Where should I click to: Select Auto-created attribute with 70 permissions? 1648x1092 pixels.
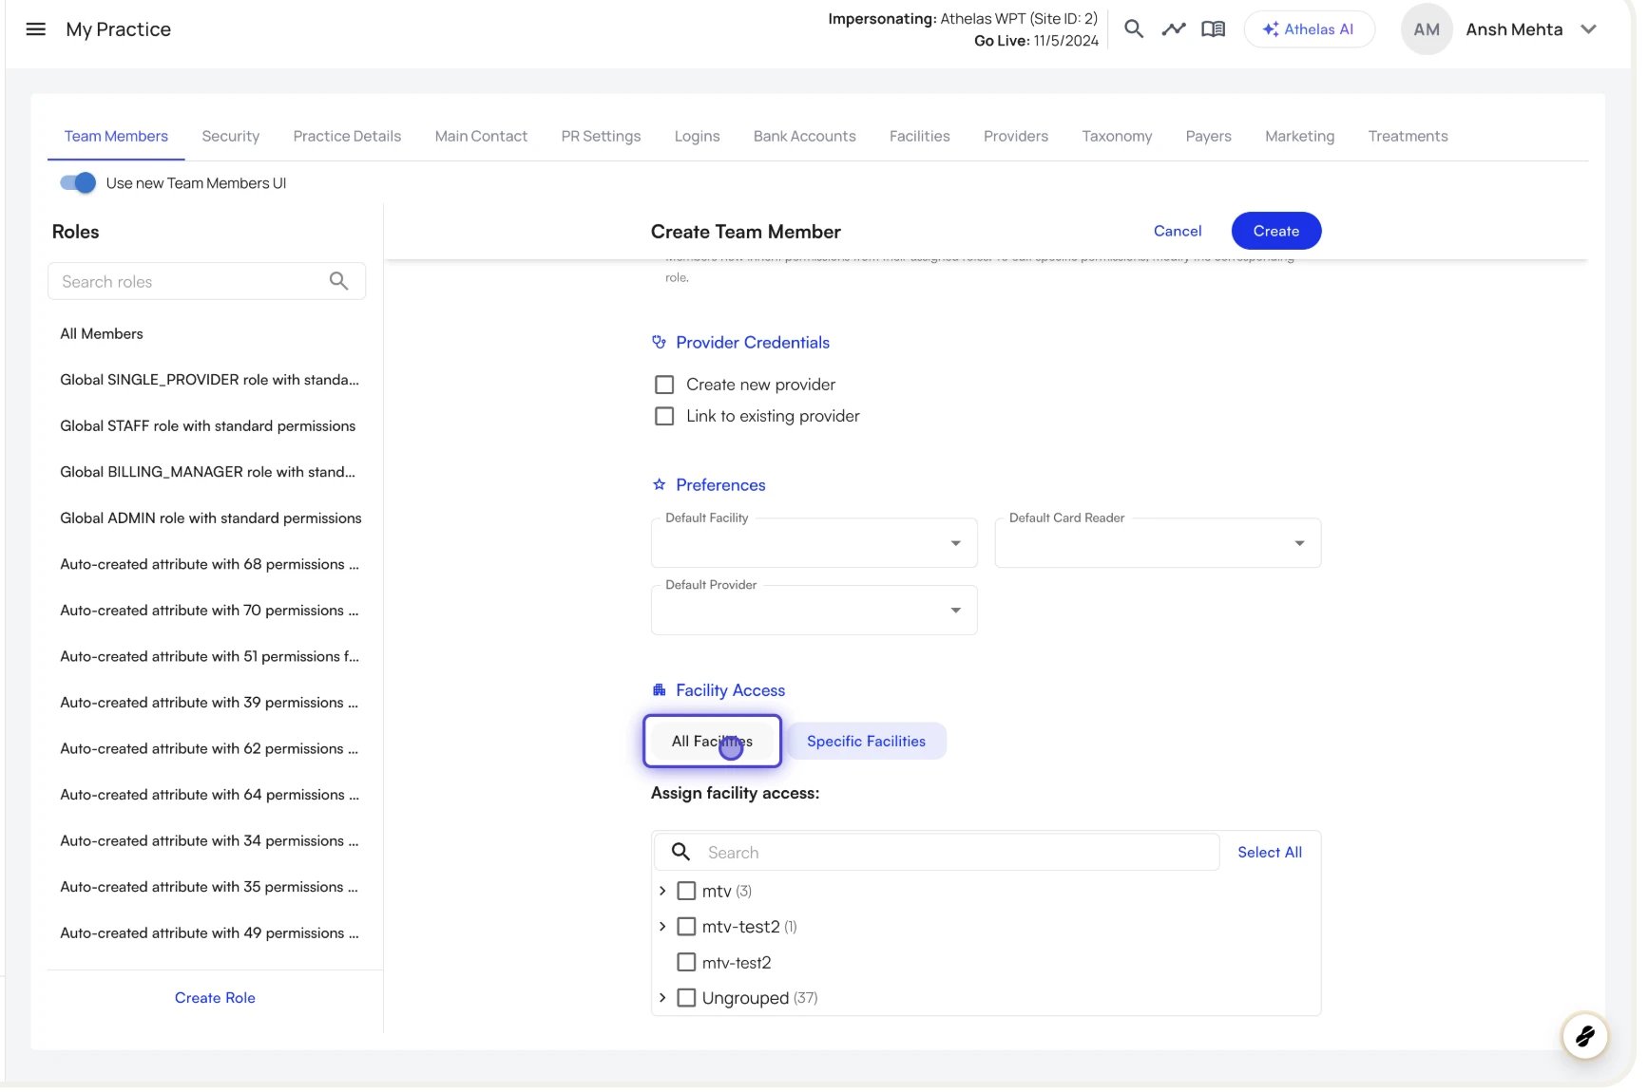(x=209, y=610)
